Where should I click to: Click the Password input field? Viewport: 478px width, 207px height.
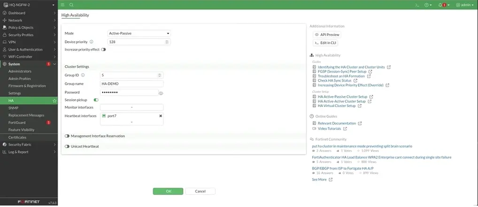tap(129, 92)
